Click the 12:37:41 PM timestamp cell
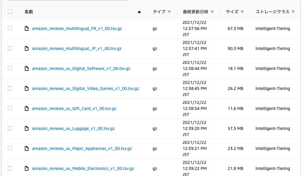301x176 pixels. click(x=194, y=48)
